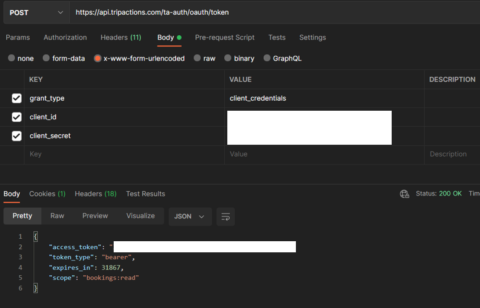The image size is (480, 308).
Task: Select the request Body tab
Action: click(169, 37)
